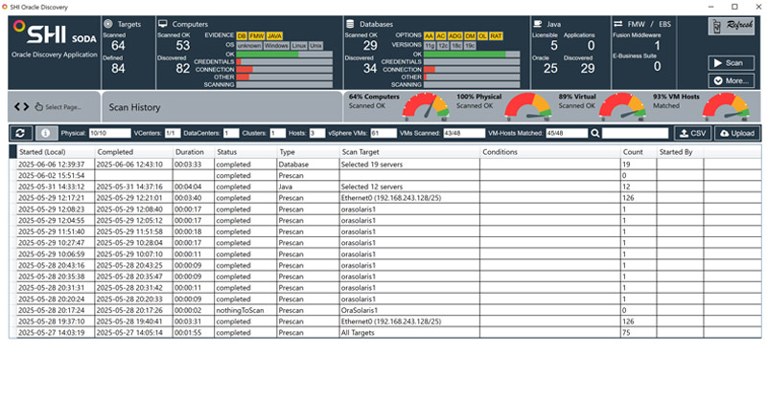Sort by Count column header

click(638, 152)
